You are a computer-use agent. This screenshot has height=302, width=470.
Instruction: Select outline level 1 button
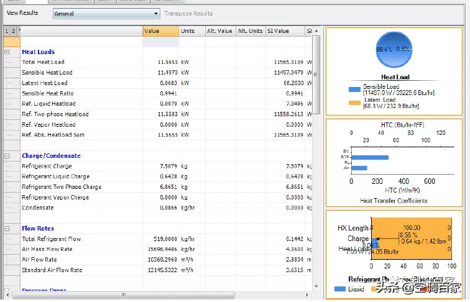click(x=7, y=31)
